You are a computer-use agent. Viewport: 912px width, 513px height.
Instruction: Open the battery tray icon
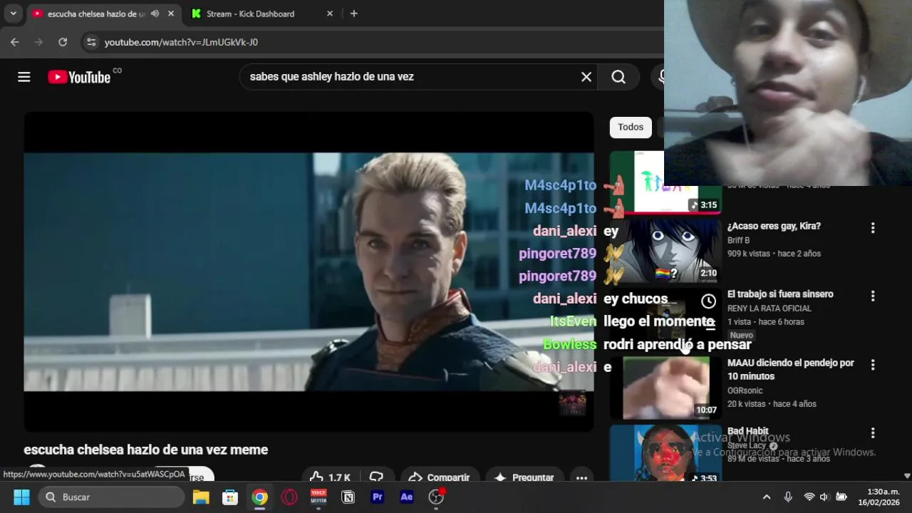click(x=841, y=497)
